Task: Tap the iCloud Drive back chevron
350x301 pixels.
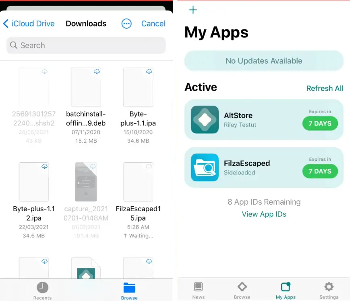Action: 6,23
